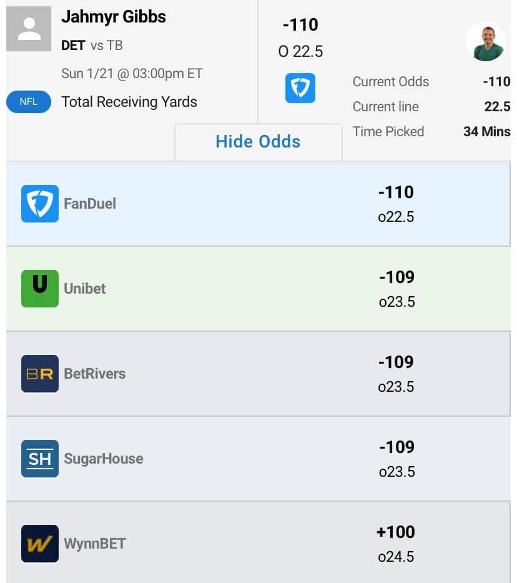Image resolution: width=517 pixels, height=583 pixels.
Task: Choose BetRivers -109 o23.5 odds
Action: [396, 374]
